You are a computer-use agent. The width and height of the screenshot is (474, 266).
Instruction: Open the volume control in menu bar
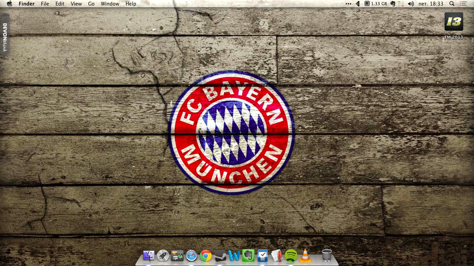click(411, 4)
